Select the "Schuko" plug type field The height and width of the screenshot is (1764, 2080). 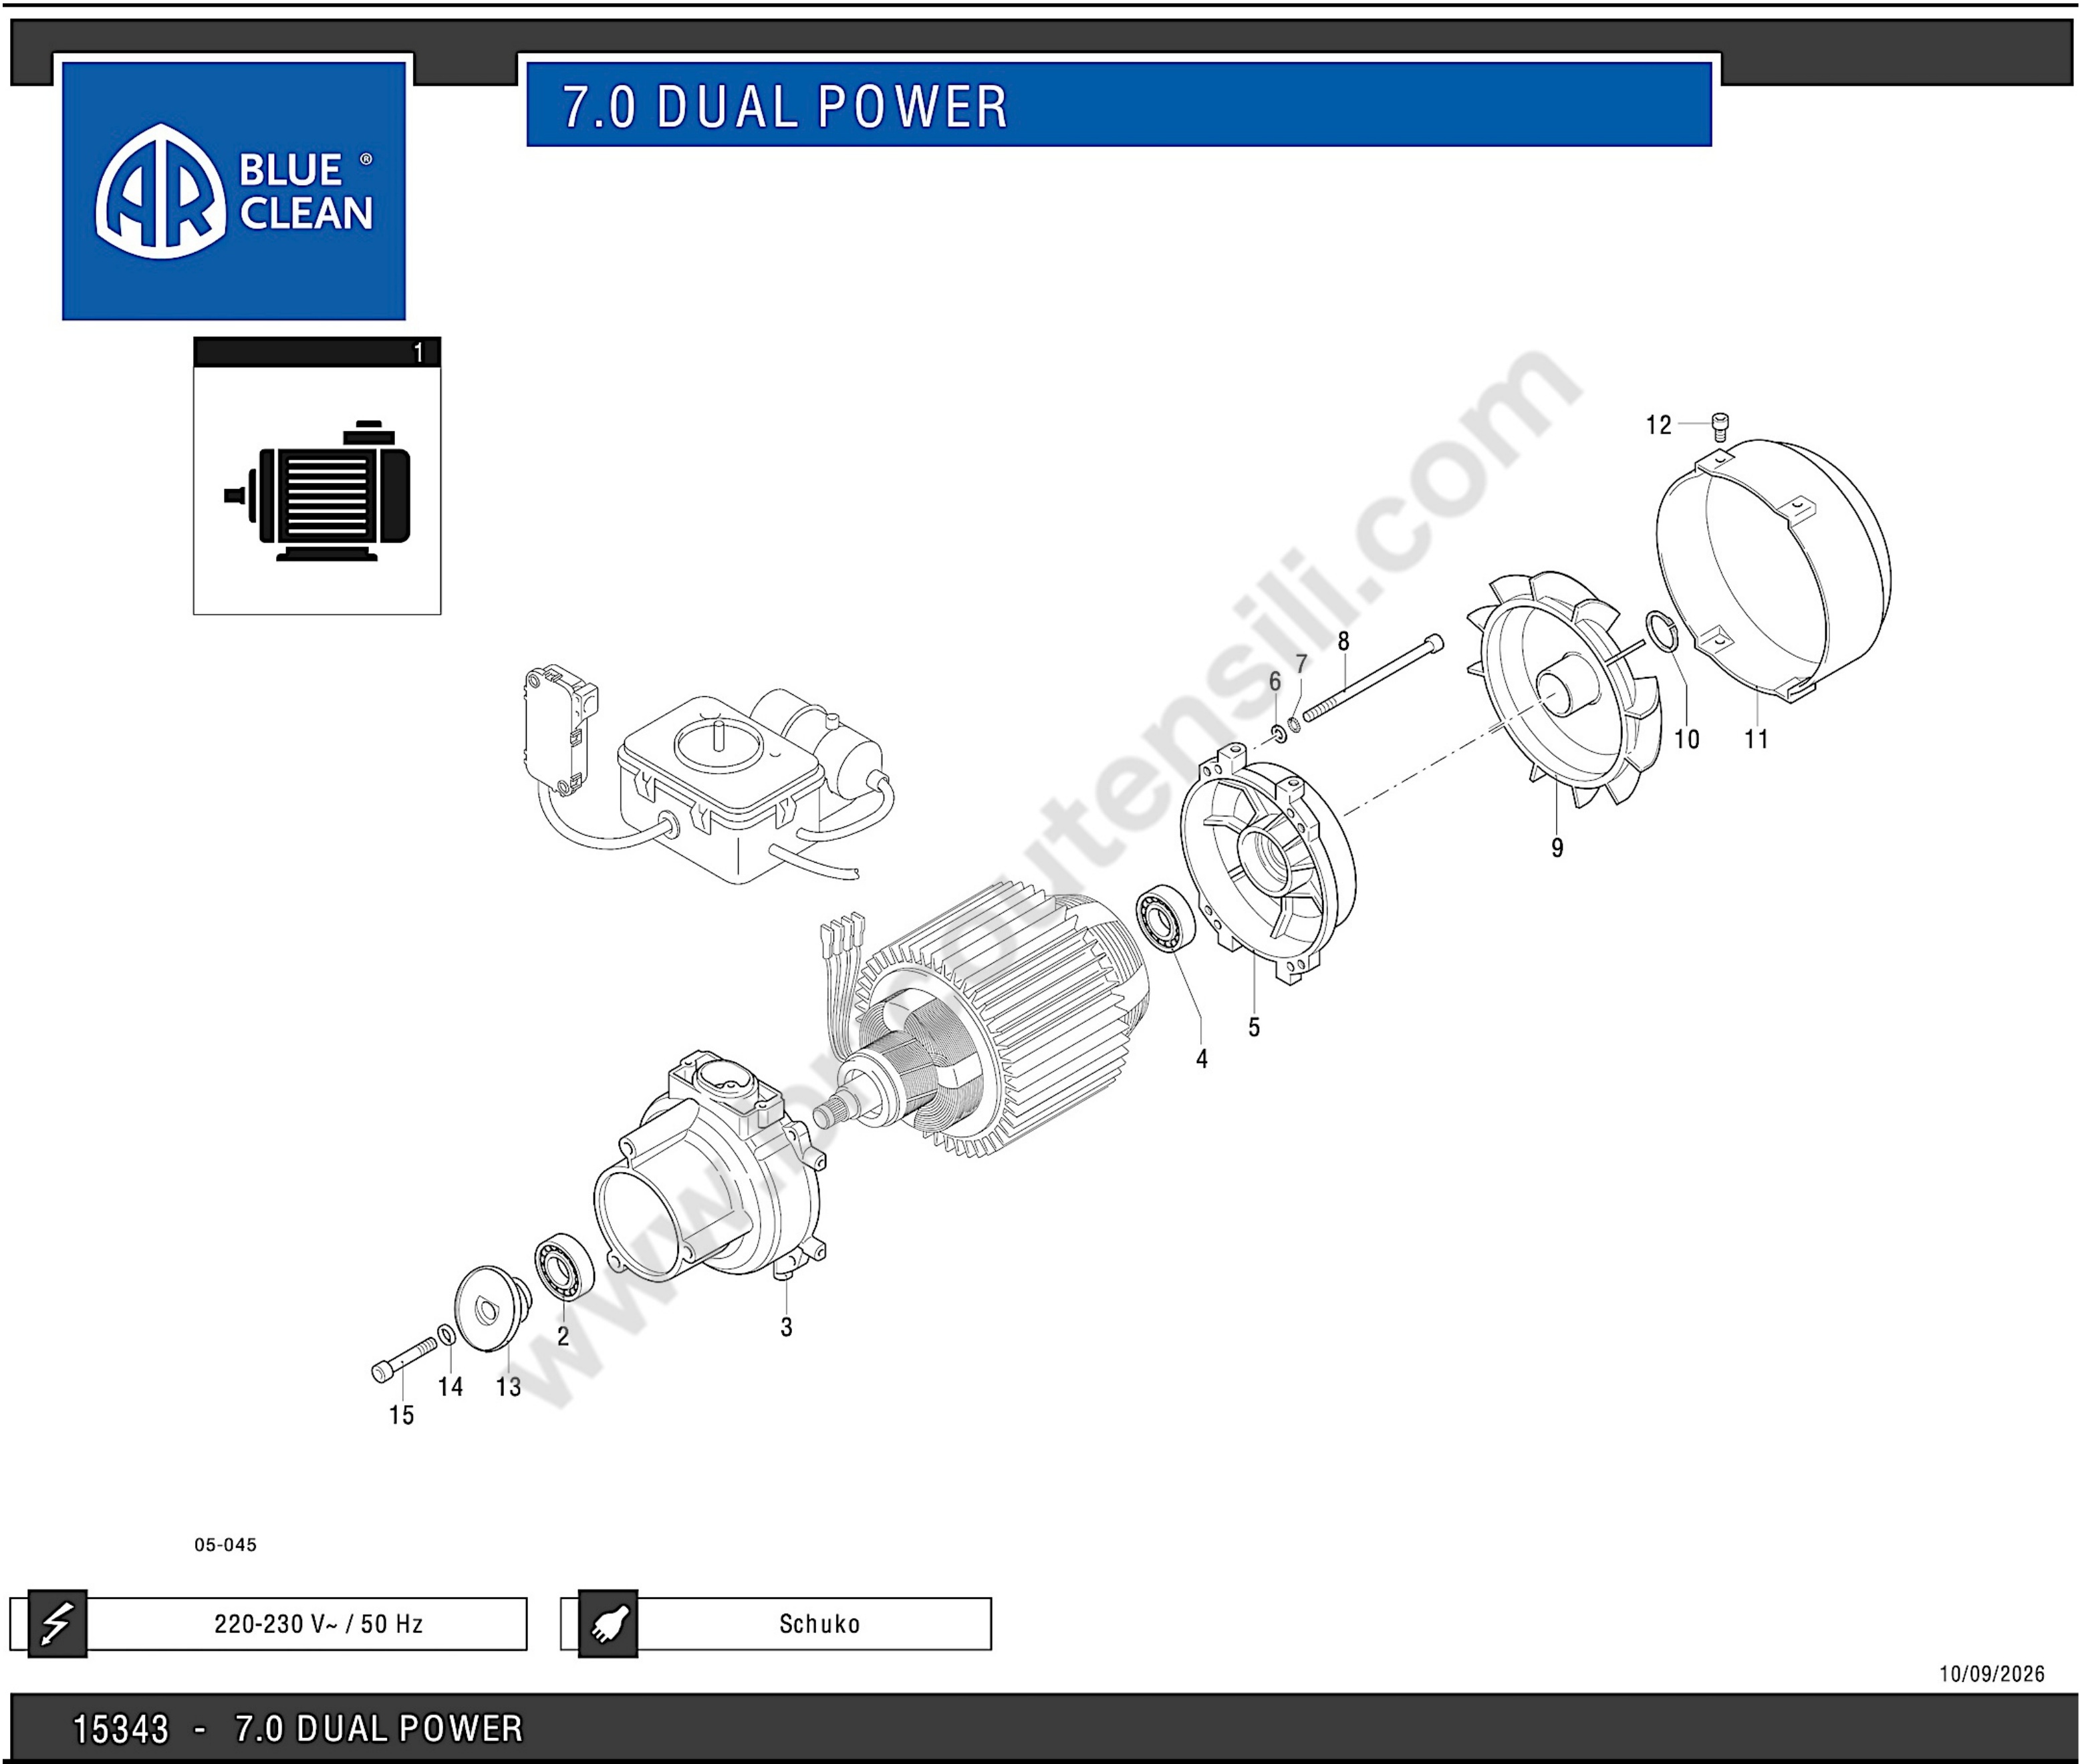(814, 1623)
